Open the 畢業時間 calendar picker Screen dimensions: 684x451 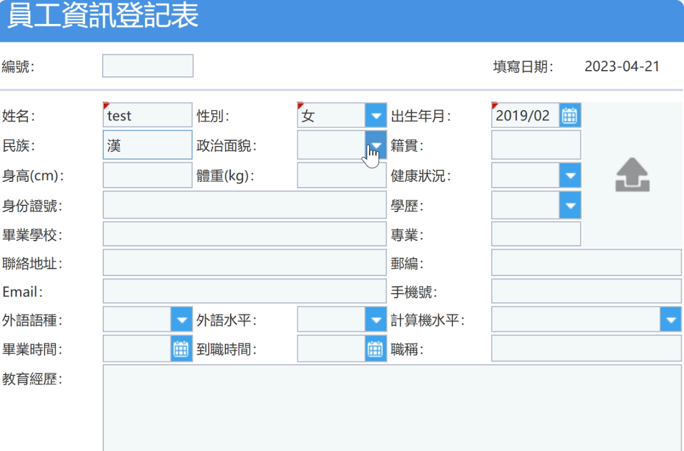pos(181,349)
